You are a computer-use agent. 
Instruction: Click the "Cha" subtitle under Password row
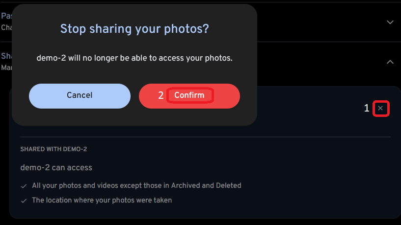click(6, 27)
